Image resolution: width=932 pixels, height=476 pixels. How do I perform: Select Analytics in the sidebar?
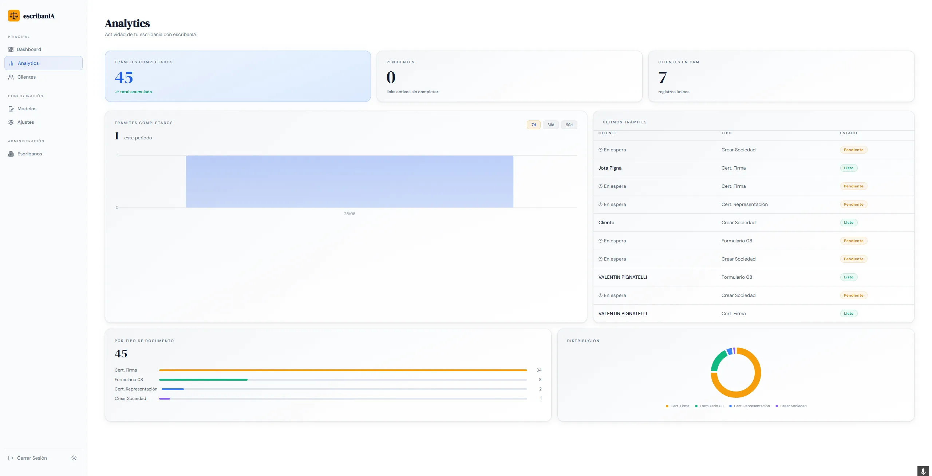point(44,63)
